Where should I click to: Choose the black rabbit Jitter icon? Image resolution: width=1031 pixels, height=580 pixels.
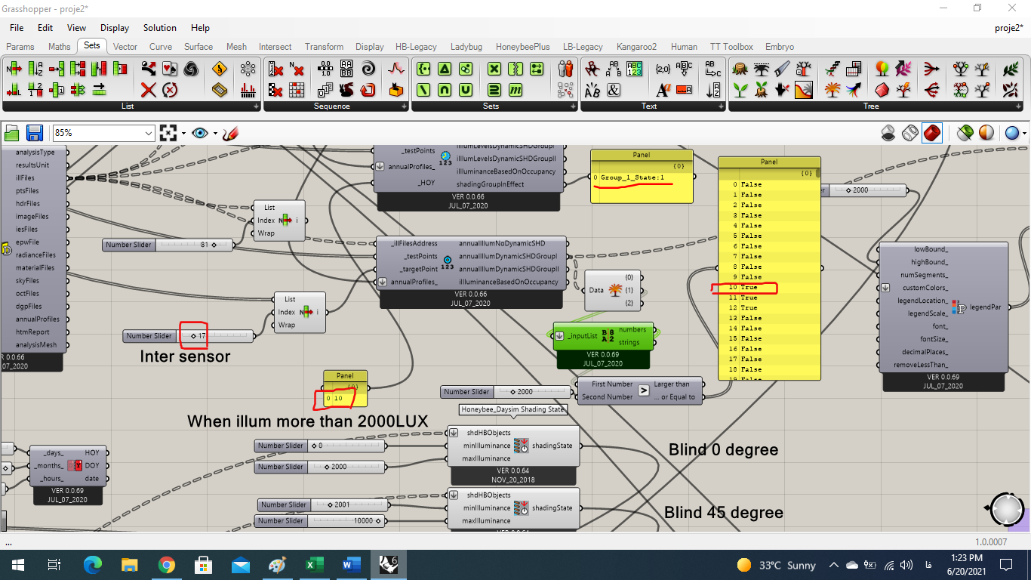pyautogui.click(x=347, y=91)
